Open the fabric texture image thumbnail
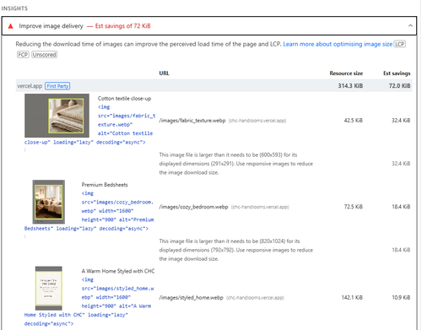The width and height of the screenshot is (422, 330). (x=57, y=116)
